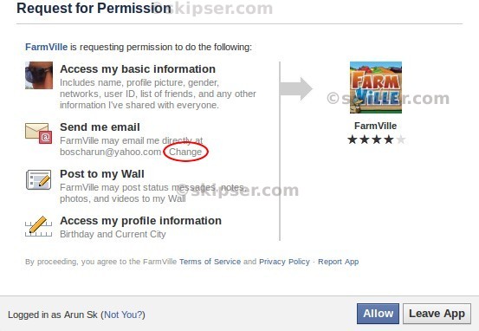Click the FarmVille app logo image
The height and width of the screenshot is (331, 479).
pos(376,88)
